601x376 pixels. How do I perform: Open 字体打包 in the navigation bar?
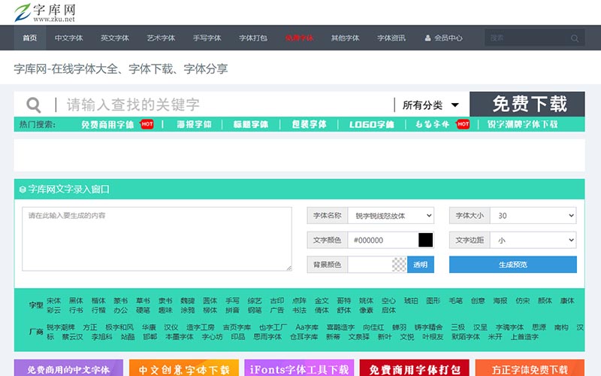pyautogui.click(x=253, y=38)
